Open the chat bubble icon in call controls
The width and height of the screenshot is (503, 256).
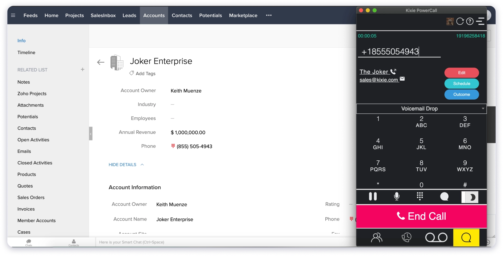pyautogui.click(x=444, y=196)
